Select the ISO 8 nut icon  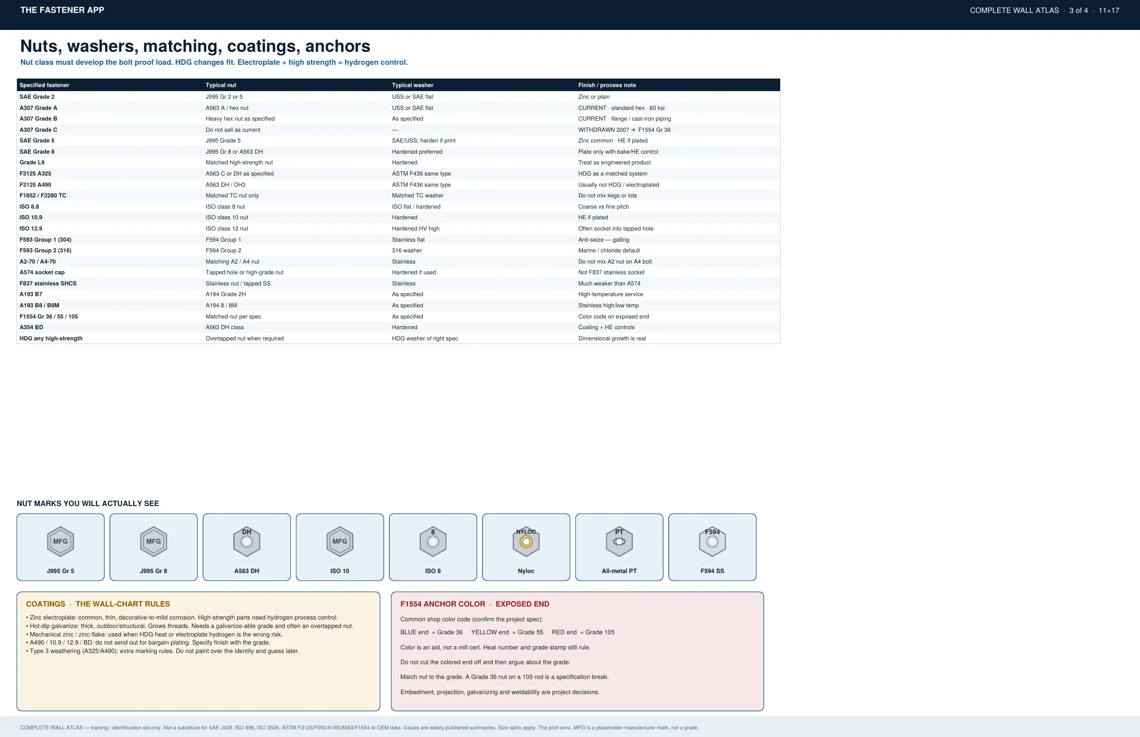pyautogui.click(x=433, y=541)
